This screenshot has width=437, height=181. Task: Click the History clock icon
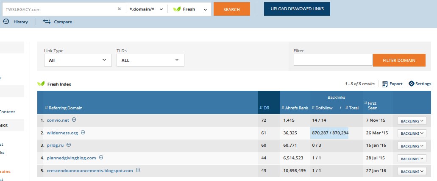tap(6, 22)
